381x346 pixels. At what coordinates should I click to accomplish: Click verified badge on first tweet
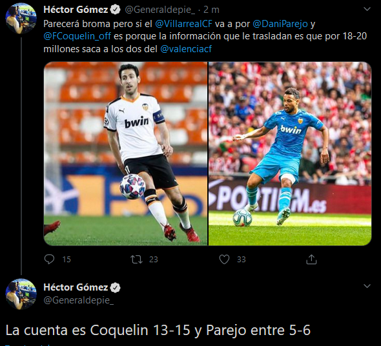pyautogui.click(x=115, y=10)
